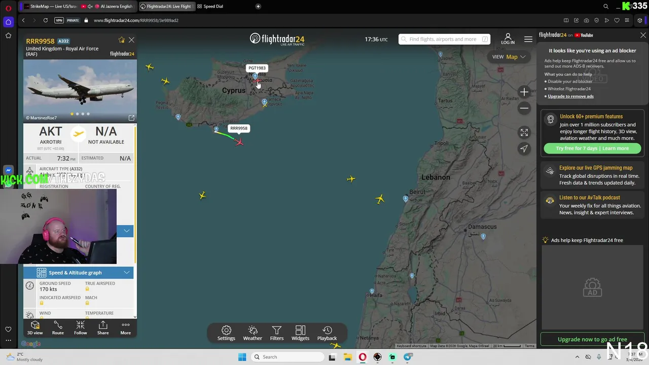This screenshot has width=649, height=365.
Task: Open Messenger in Opera sidebar
Action: [8, 171]
